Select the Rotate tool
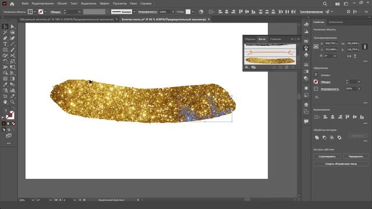The height and width of the screenshot is (209, 372). [x=5, y=62]
